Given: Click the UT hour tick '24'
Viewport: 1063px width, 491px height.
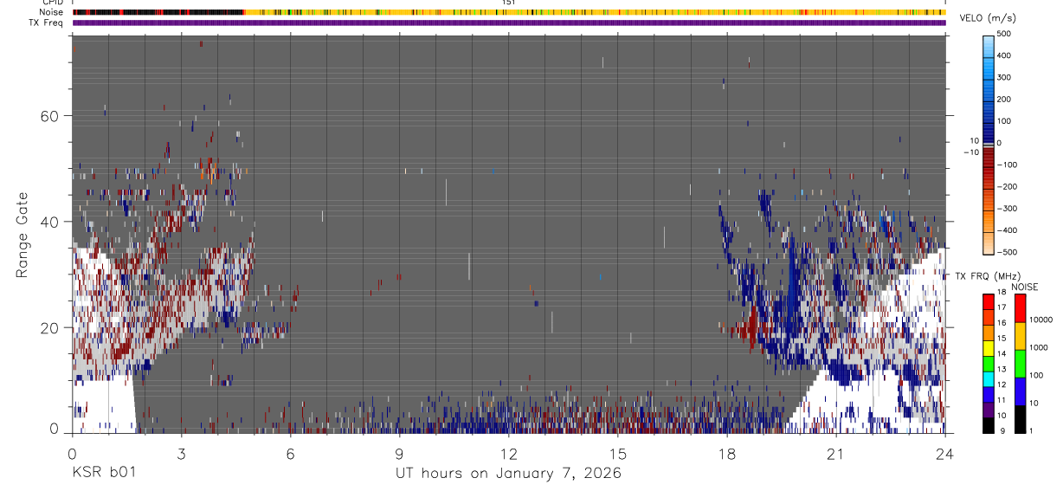Looking at the screenshot, I should pos(945,453).
